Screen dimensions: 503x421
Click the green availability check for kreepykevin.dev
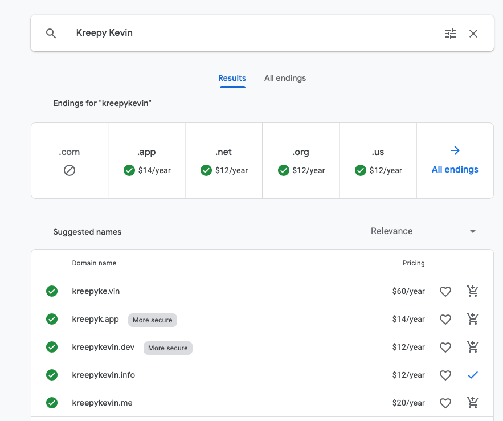(52, 347)
